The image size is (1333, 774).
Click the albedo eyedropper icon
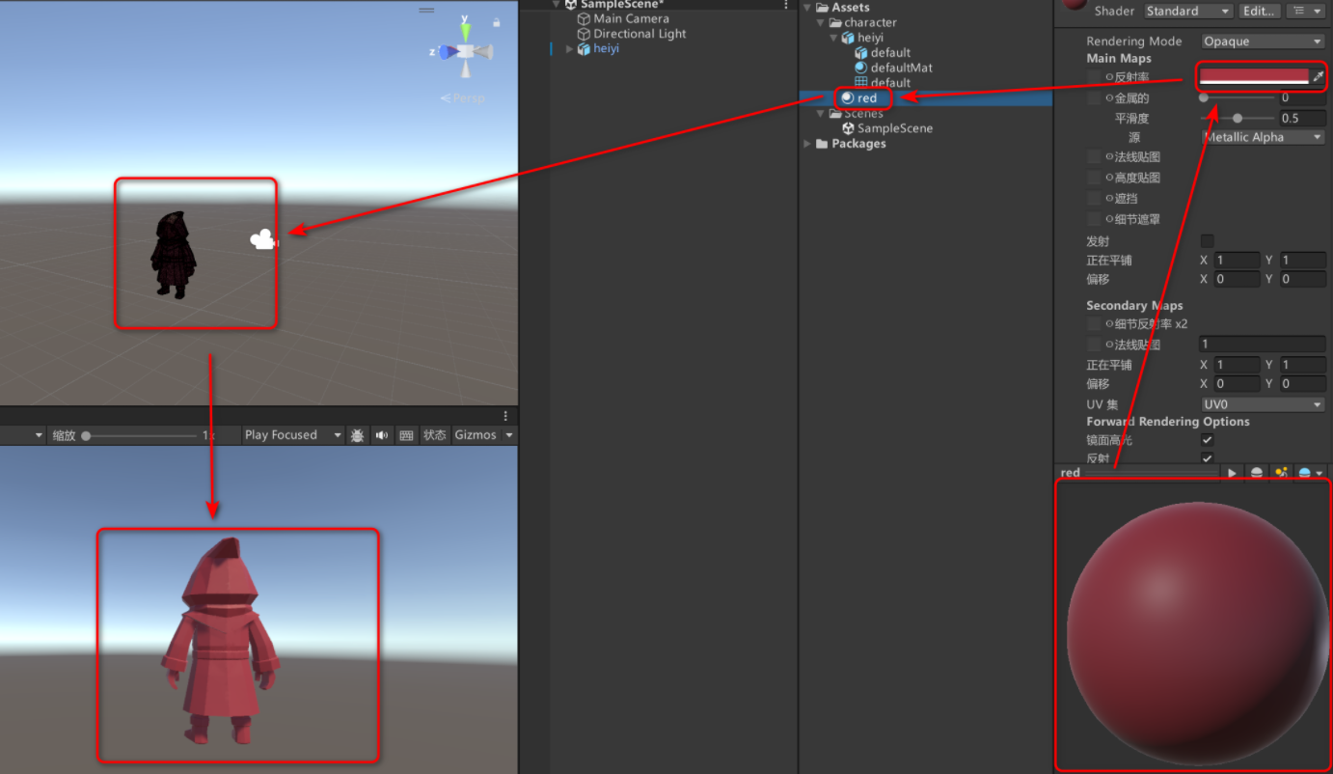click(x=1319, y=76)
